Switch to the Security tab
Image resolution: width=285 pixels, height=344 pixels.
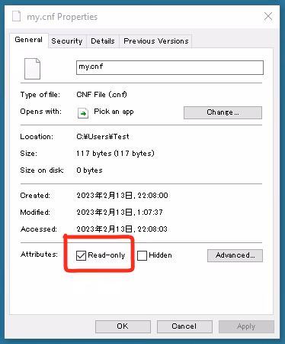click(x=67, y=41)
